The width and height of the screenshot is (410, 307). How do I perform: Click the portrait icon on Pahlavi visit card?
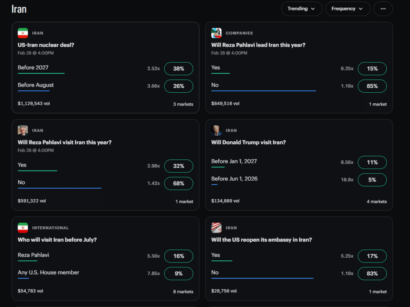click(23, 130)
